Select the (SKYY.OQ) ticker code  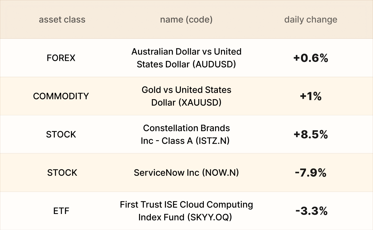click(210, 217)
